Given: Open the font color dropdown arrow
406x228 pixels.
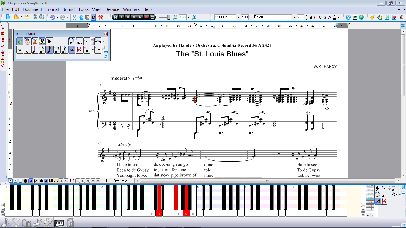Looking at the screenshot, I should 339,17.
